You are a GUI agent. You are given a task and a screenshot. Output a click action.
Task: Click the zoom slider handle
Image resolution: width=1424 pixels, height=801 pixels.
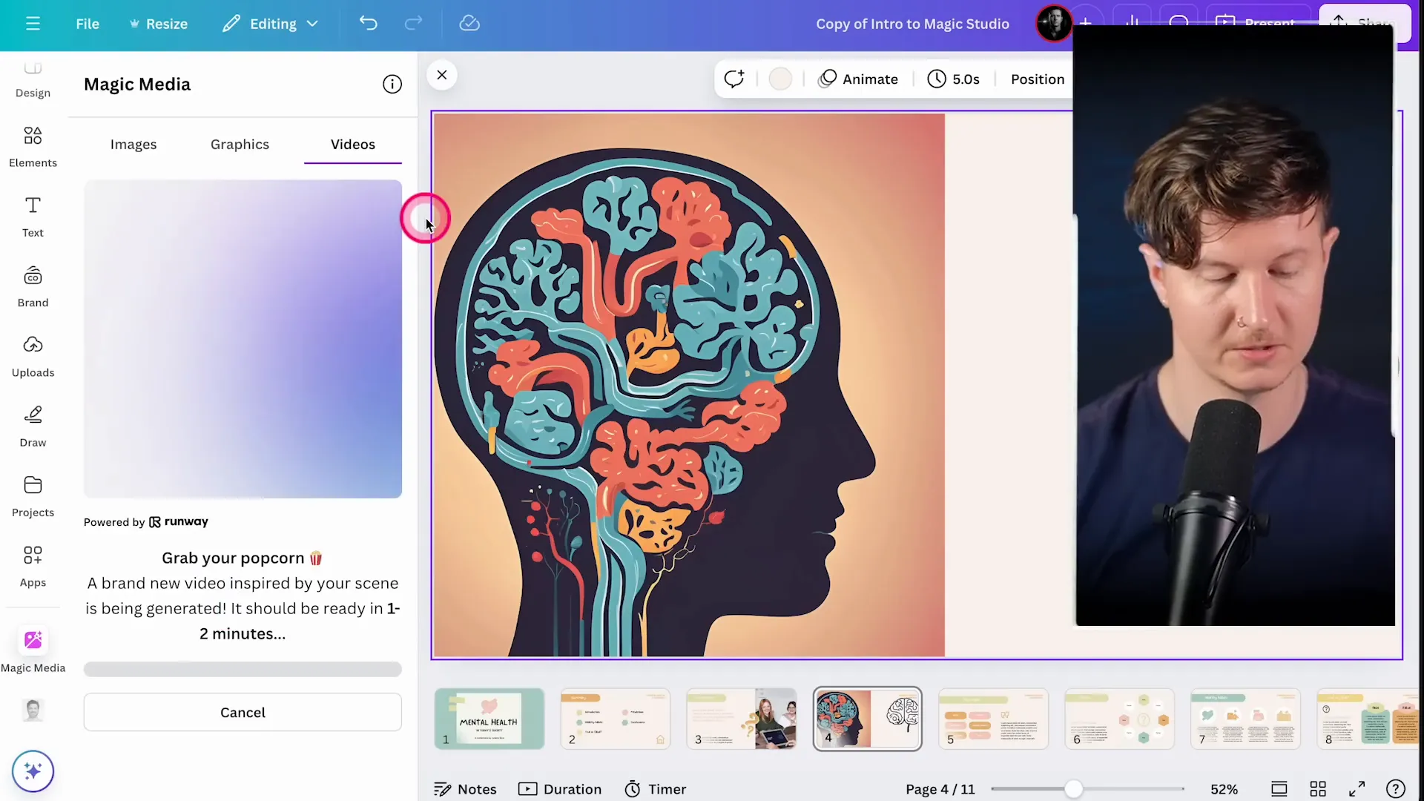(x=1073, y=789)
